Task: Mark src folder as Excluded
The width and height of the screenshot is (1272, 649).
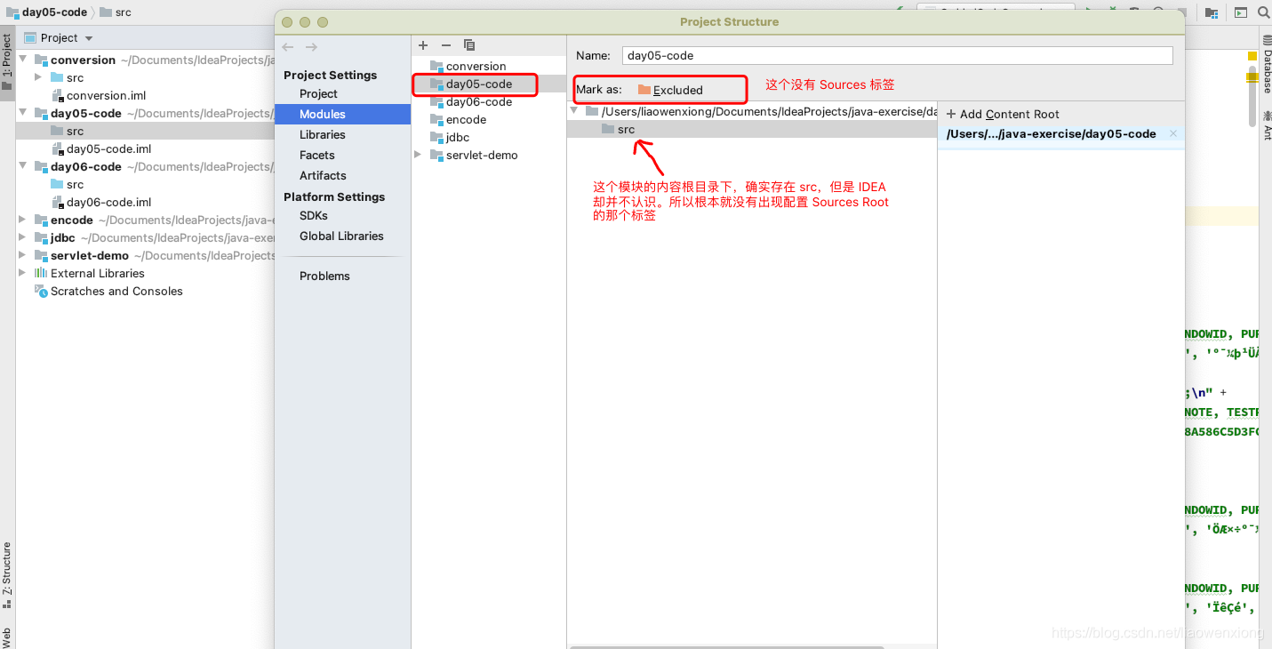Action: 670,90
